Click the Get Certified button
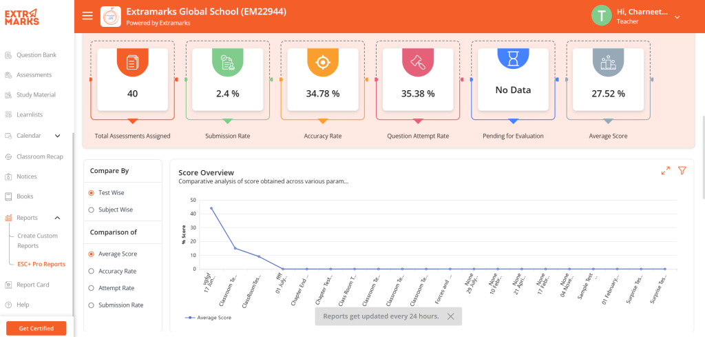The image size is (705, 337). click(x=36, y=329)
